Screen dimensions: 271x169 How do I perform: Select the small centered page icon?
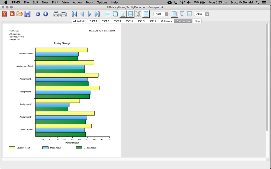182,14
